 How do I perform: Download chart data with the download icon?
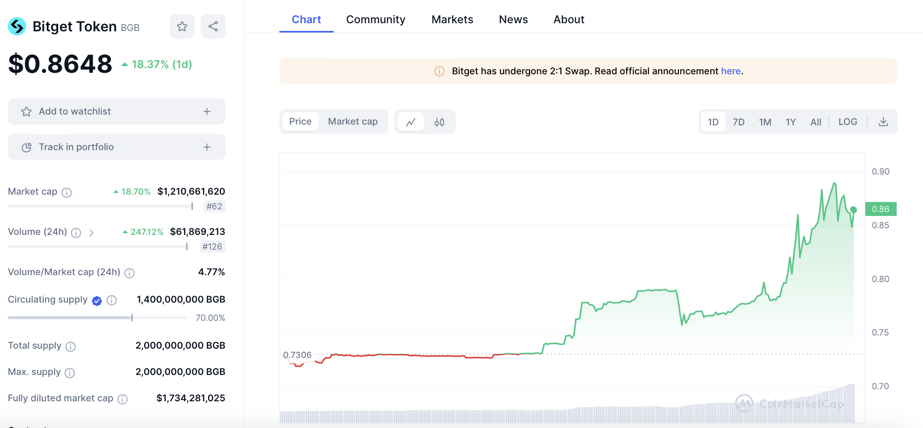(883, 122)
